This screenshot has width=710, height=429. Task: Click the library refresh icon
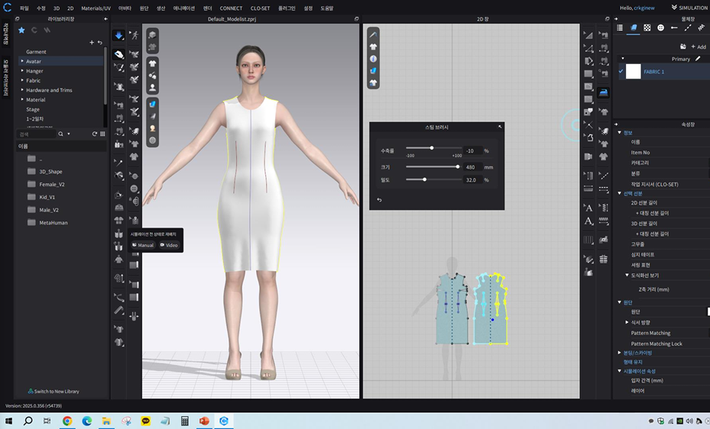click(x=94, y=134)
